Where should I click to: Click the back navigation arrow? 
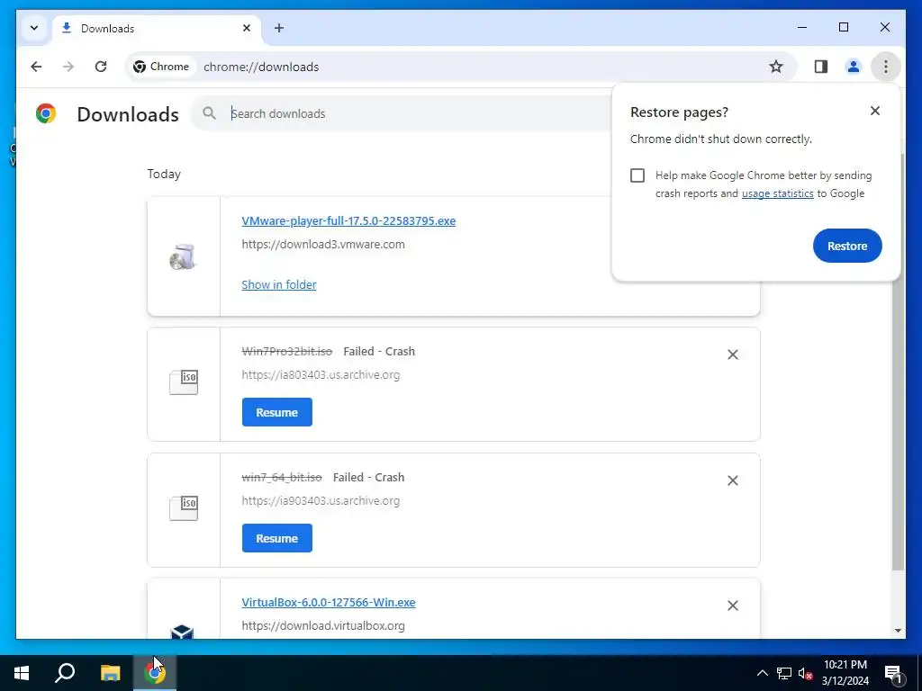tap(36, 67)
